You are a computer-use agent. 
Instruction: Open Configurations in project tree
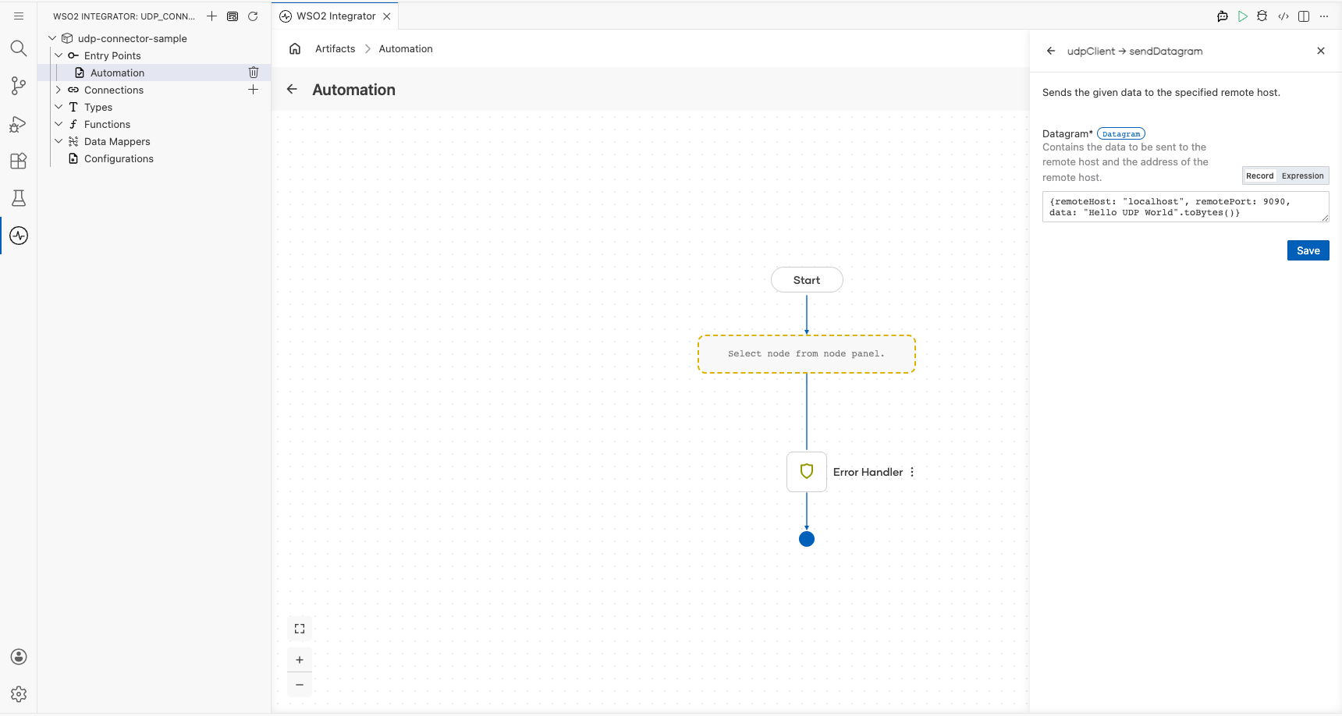119,158
